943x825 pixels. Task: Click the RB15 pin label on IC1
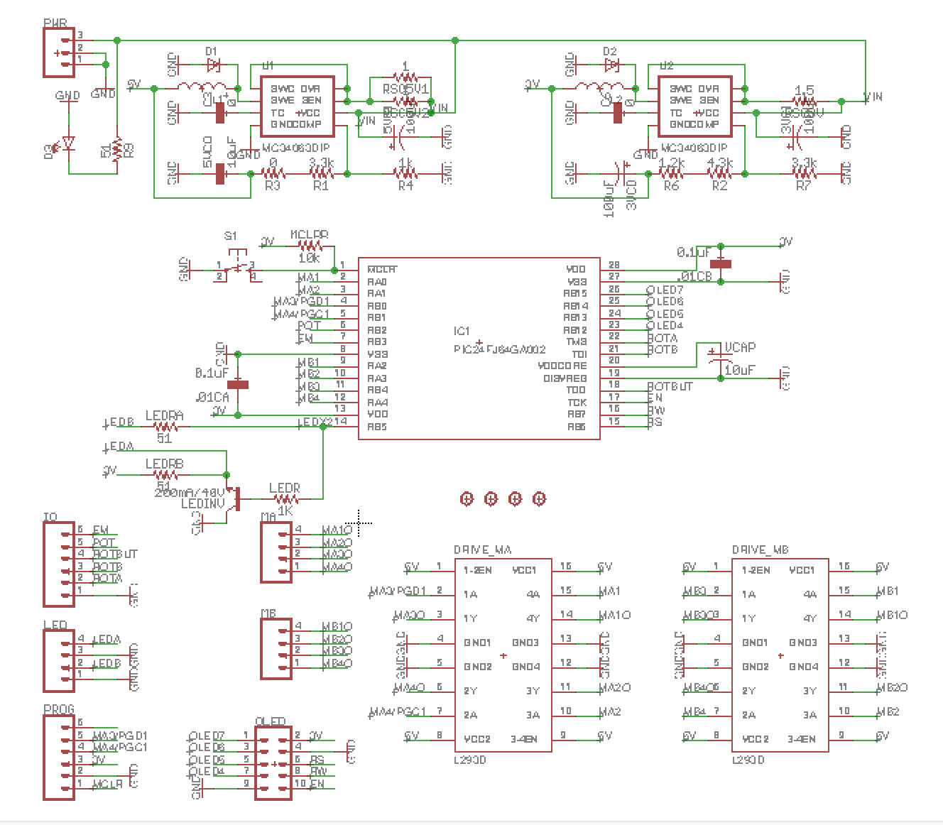(575, 293)
